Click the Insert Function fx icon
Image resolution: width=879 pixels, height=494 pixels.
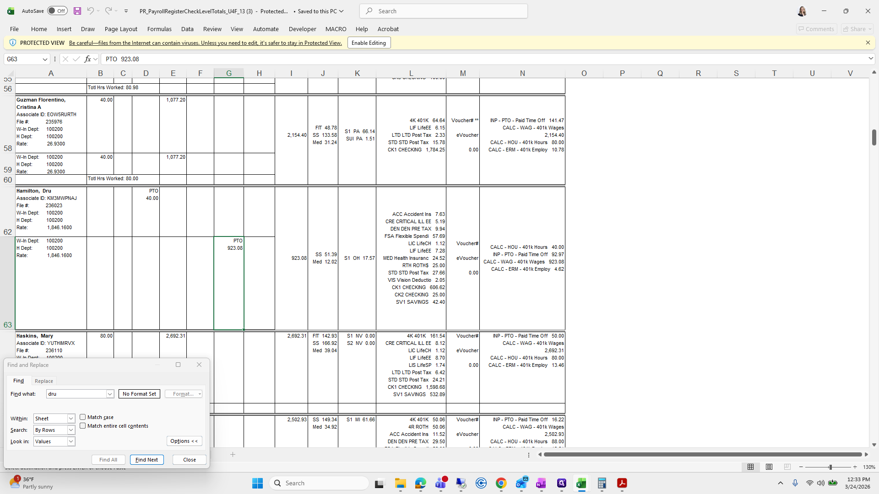point(87,59)
